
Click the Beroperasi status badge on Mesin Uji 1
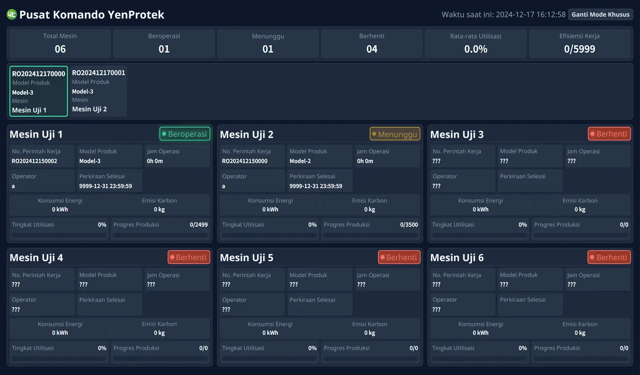coord(185,134)
